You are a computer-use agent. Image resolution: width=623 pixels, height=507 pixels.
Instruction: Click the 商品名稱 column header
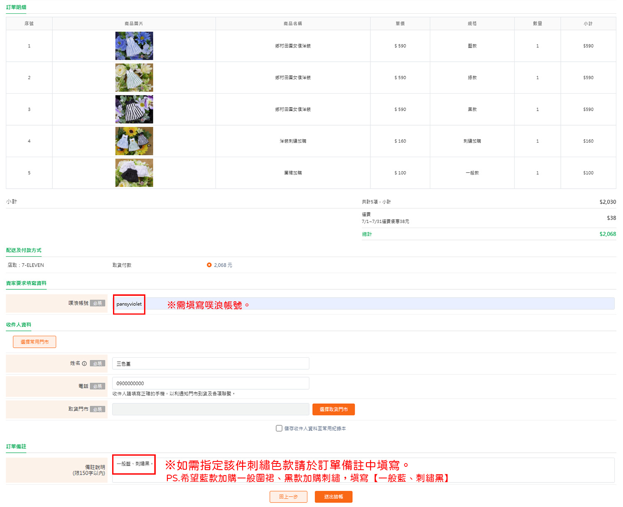(x=293, y=24)
